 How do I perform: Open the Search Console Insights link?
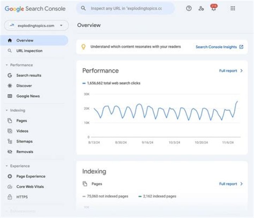pyautogui.click(x=219, y=47)
